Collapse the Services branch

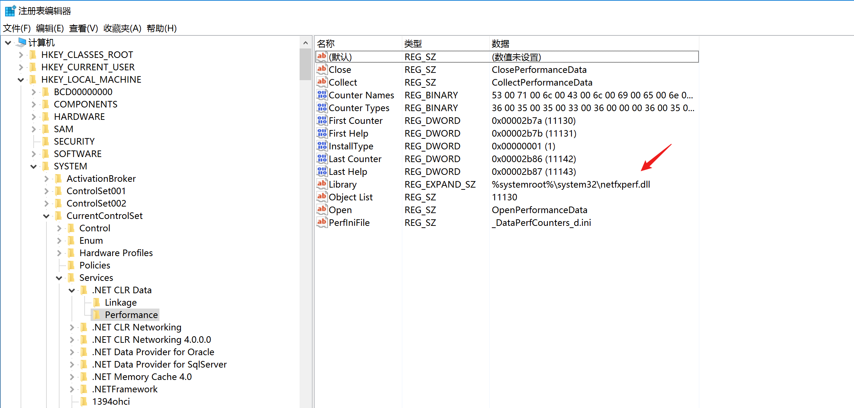pyautogui.click(x=59, y=278)
